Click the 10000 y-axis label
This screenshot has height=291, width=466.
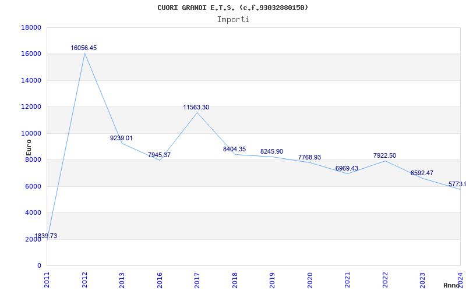tap(31, 133)
